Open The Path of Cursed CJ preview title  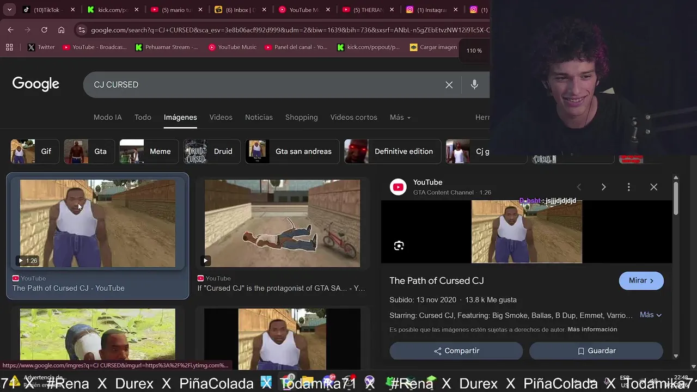(437, 281)
